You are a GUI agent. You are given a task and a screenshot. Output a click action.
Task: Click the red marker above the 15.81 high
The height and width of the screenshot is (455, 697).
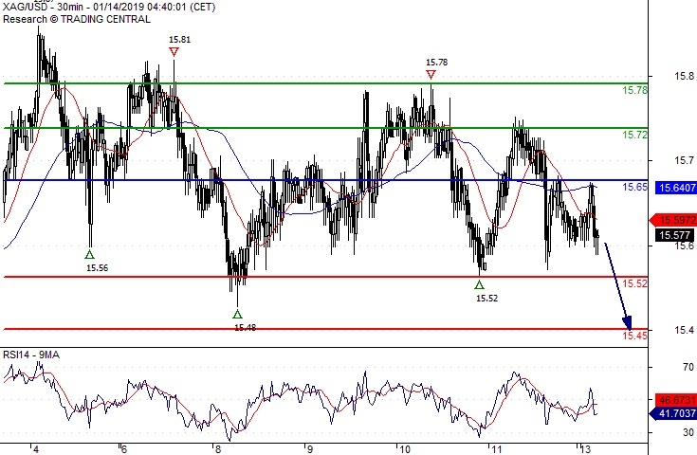tap(174, 52)
